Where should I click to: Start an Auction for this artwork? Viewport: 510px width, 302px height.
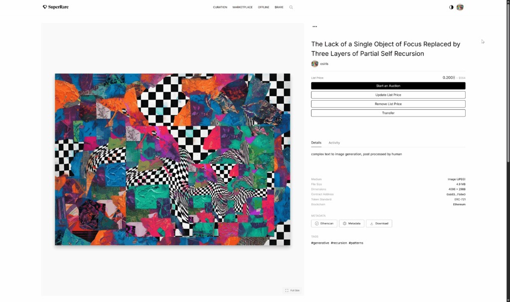[388, 86]
